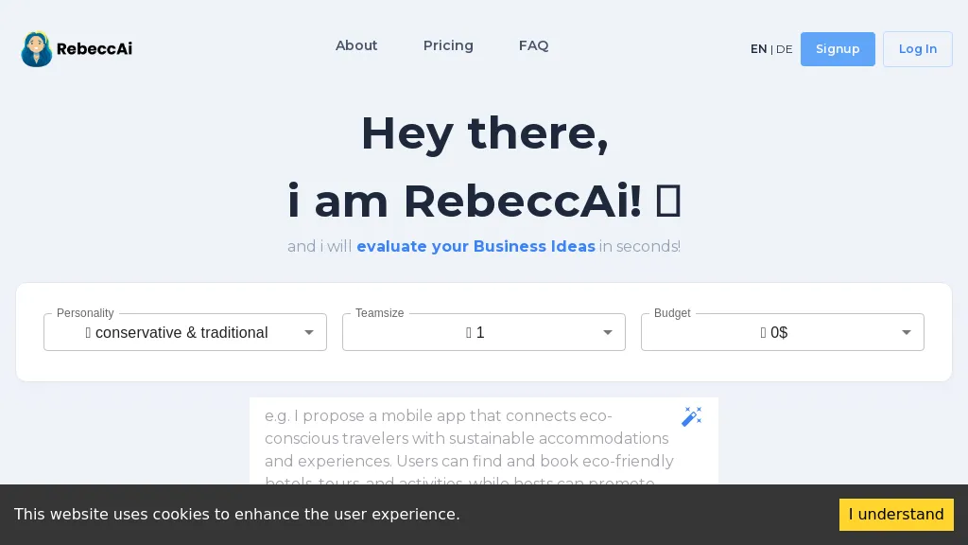Expand the Budget dropdown arrow
The width and height of the screenshot is (968, 545).
pyautogui.click(x=906, y=332)
